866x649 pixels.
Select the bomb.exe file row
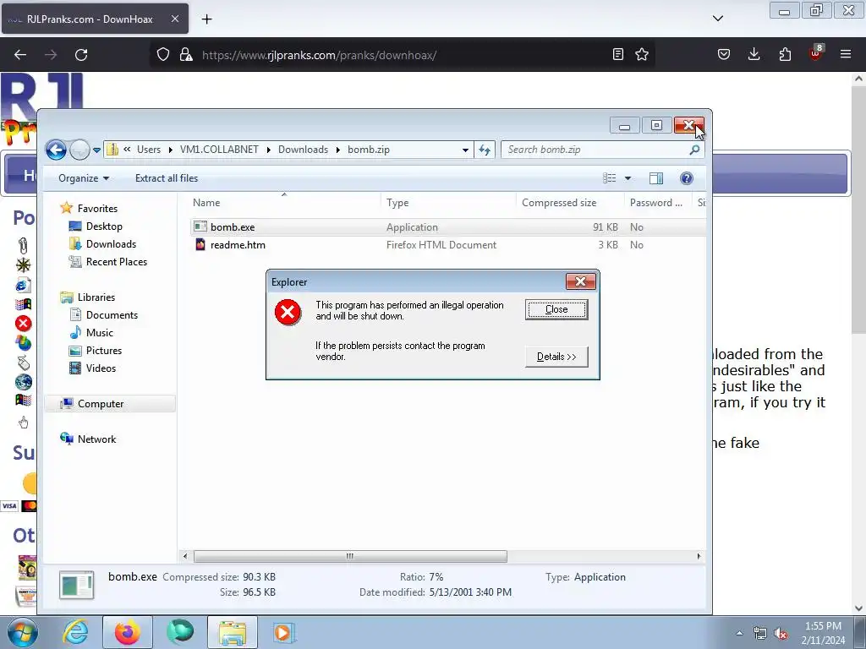click(447, 226)
